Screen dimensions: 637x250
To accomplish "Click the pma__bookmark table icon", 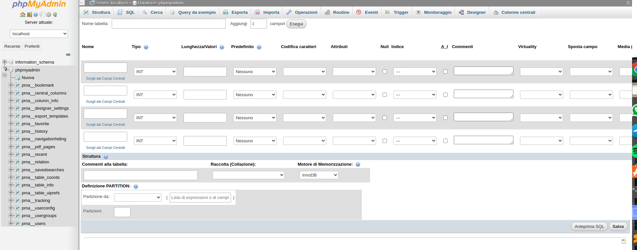I will pyautogui.click(x=17, y=85).
